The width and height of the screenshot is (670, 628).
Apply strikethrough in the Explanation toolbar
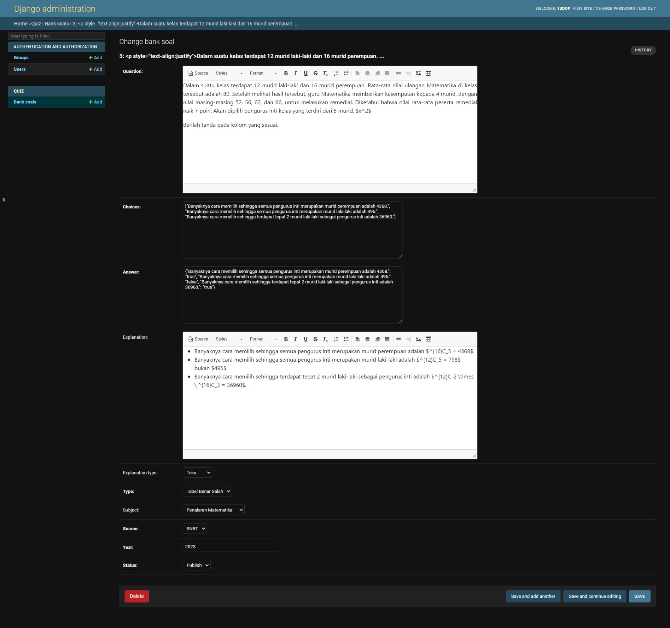316,339
